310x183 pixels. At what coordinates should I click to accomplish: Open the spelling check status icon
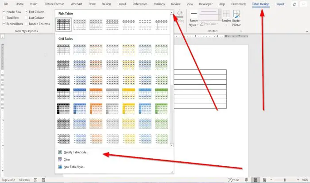tap(35, 180)
